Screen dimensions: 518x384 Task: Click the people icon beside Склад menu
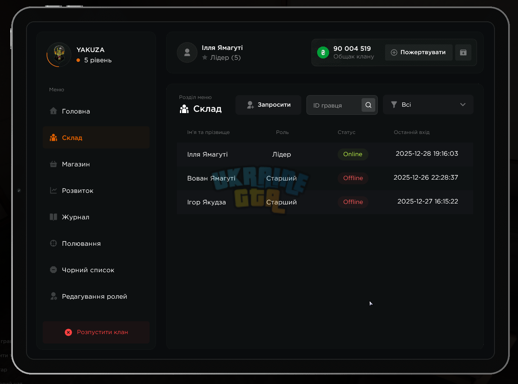(x=53, y=137)
